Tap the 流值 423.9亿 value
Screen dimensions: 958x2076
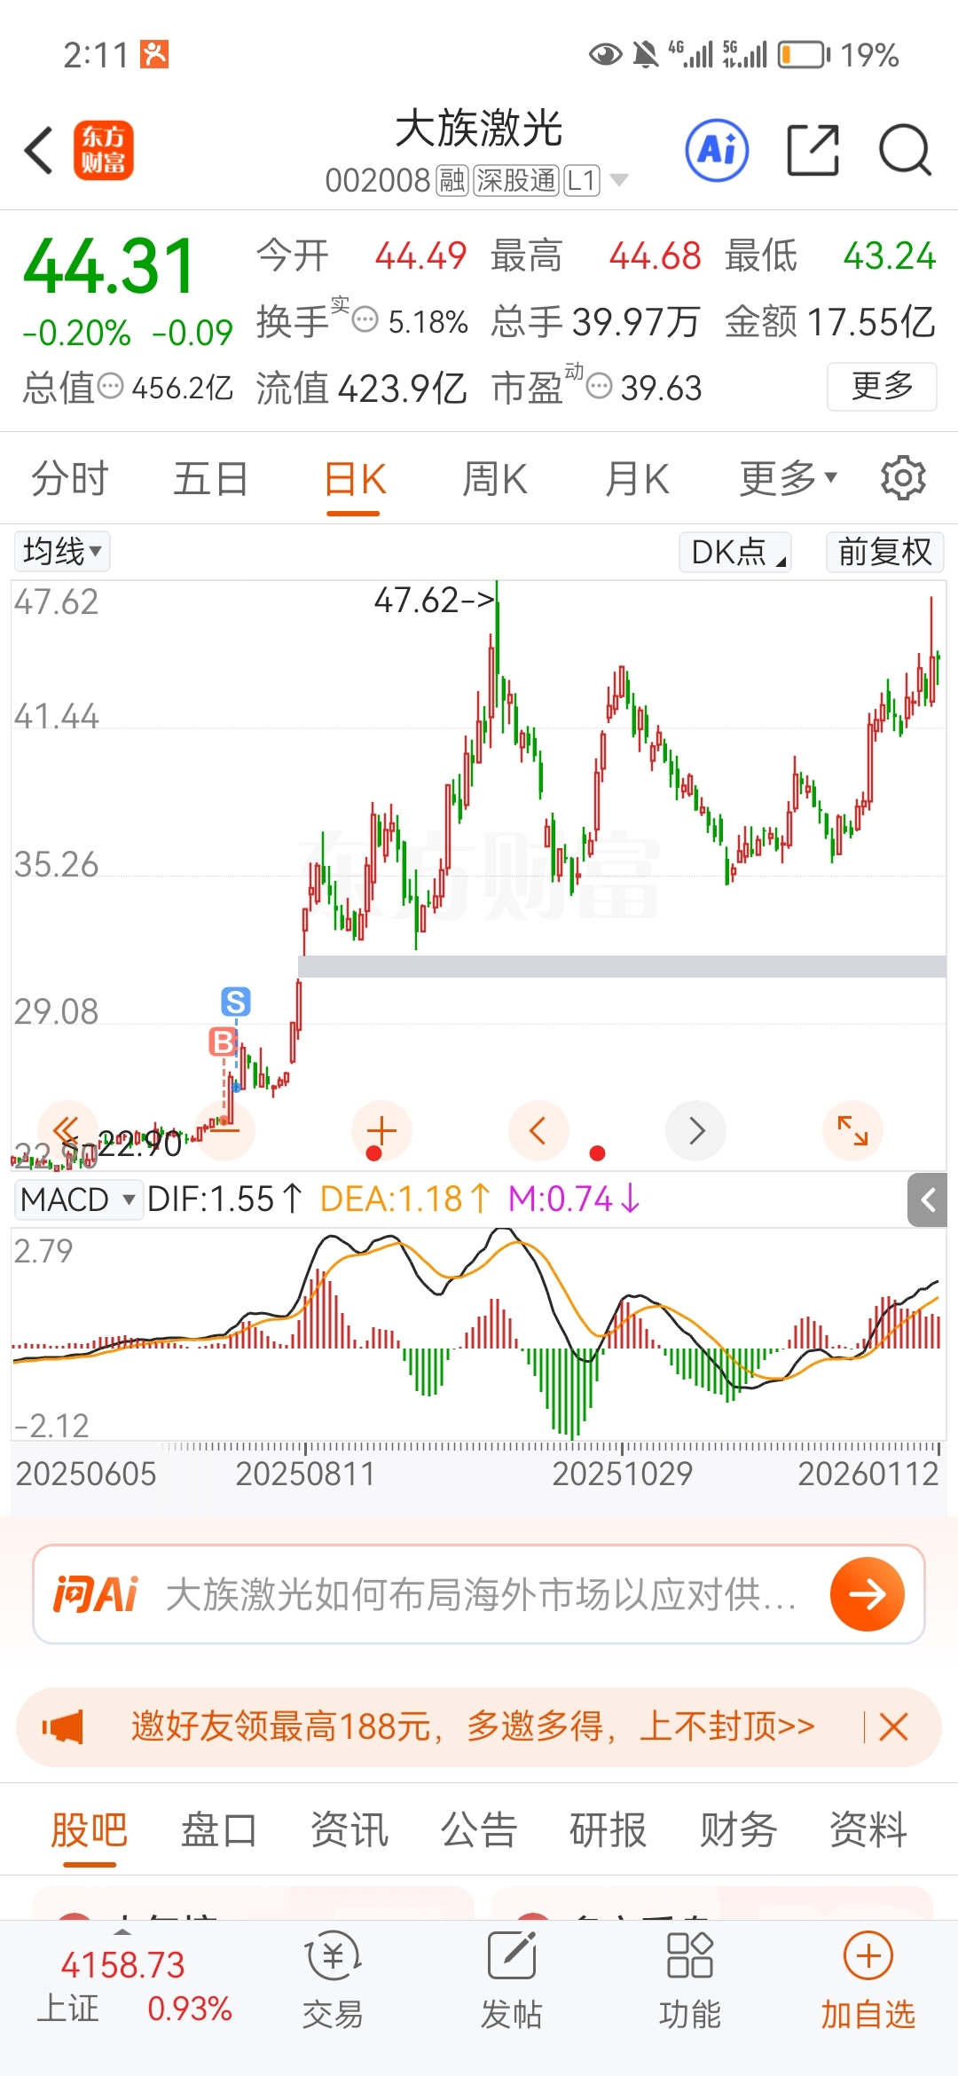tap(362, 388)
